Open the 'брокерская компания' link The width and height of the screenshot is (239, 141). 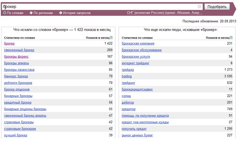click(138, 43)
